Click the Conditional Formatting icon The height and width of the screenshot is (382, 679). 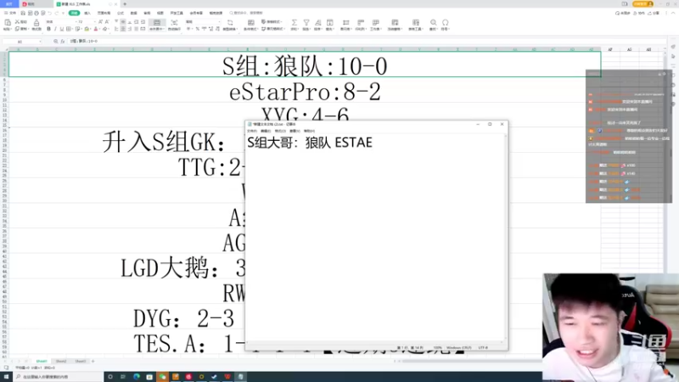(x=251, y=23)
